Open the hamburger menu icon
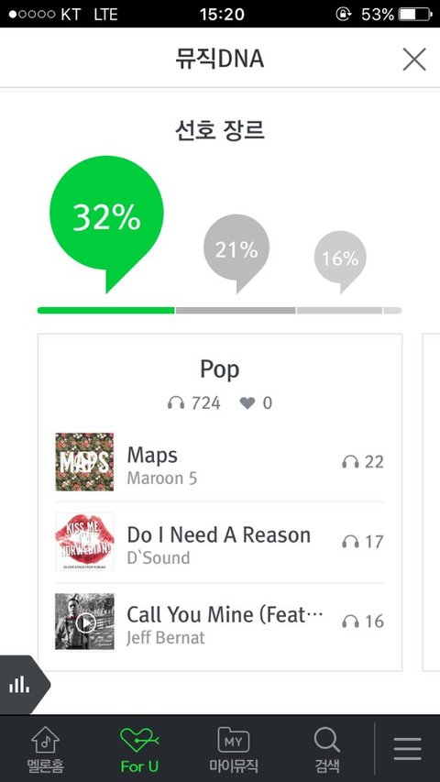The height and width of the screenshot is (782, 440). click(408, 749)
